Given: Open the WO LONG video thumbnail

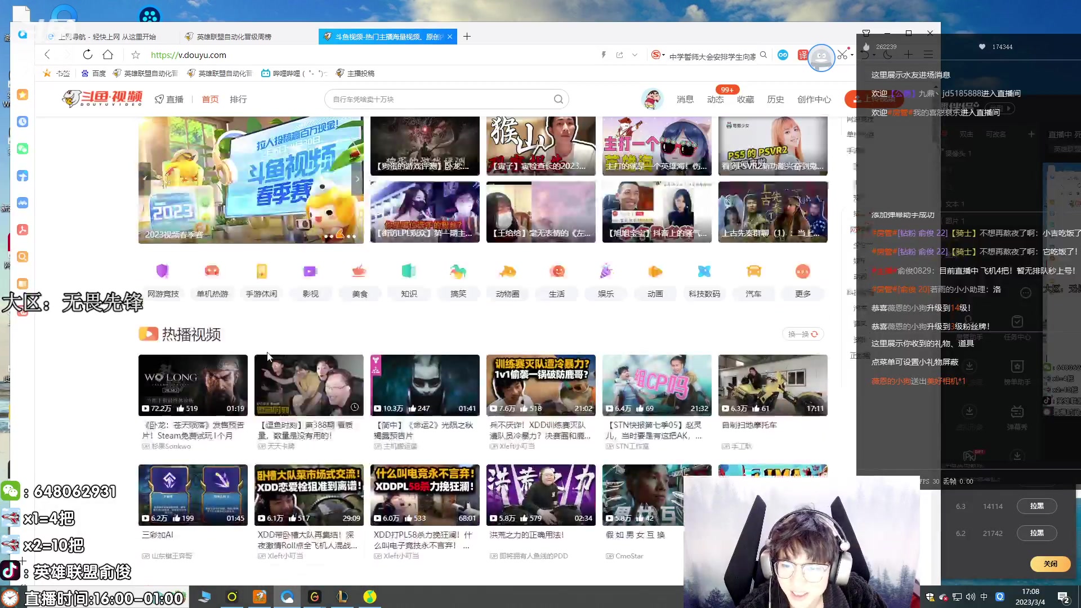Looking at the screenshot, I should (x=193, y=385).
